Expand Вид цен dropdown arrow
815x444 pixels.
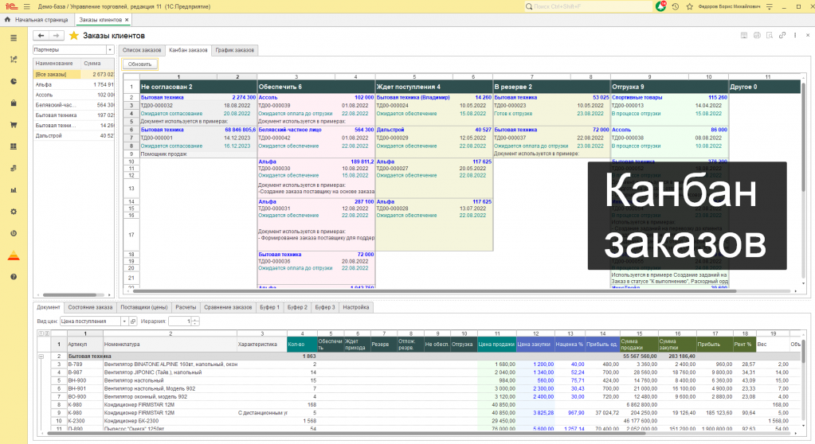pos(124,321)
